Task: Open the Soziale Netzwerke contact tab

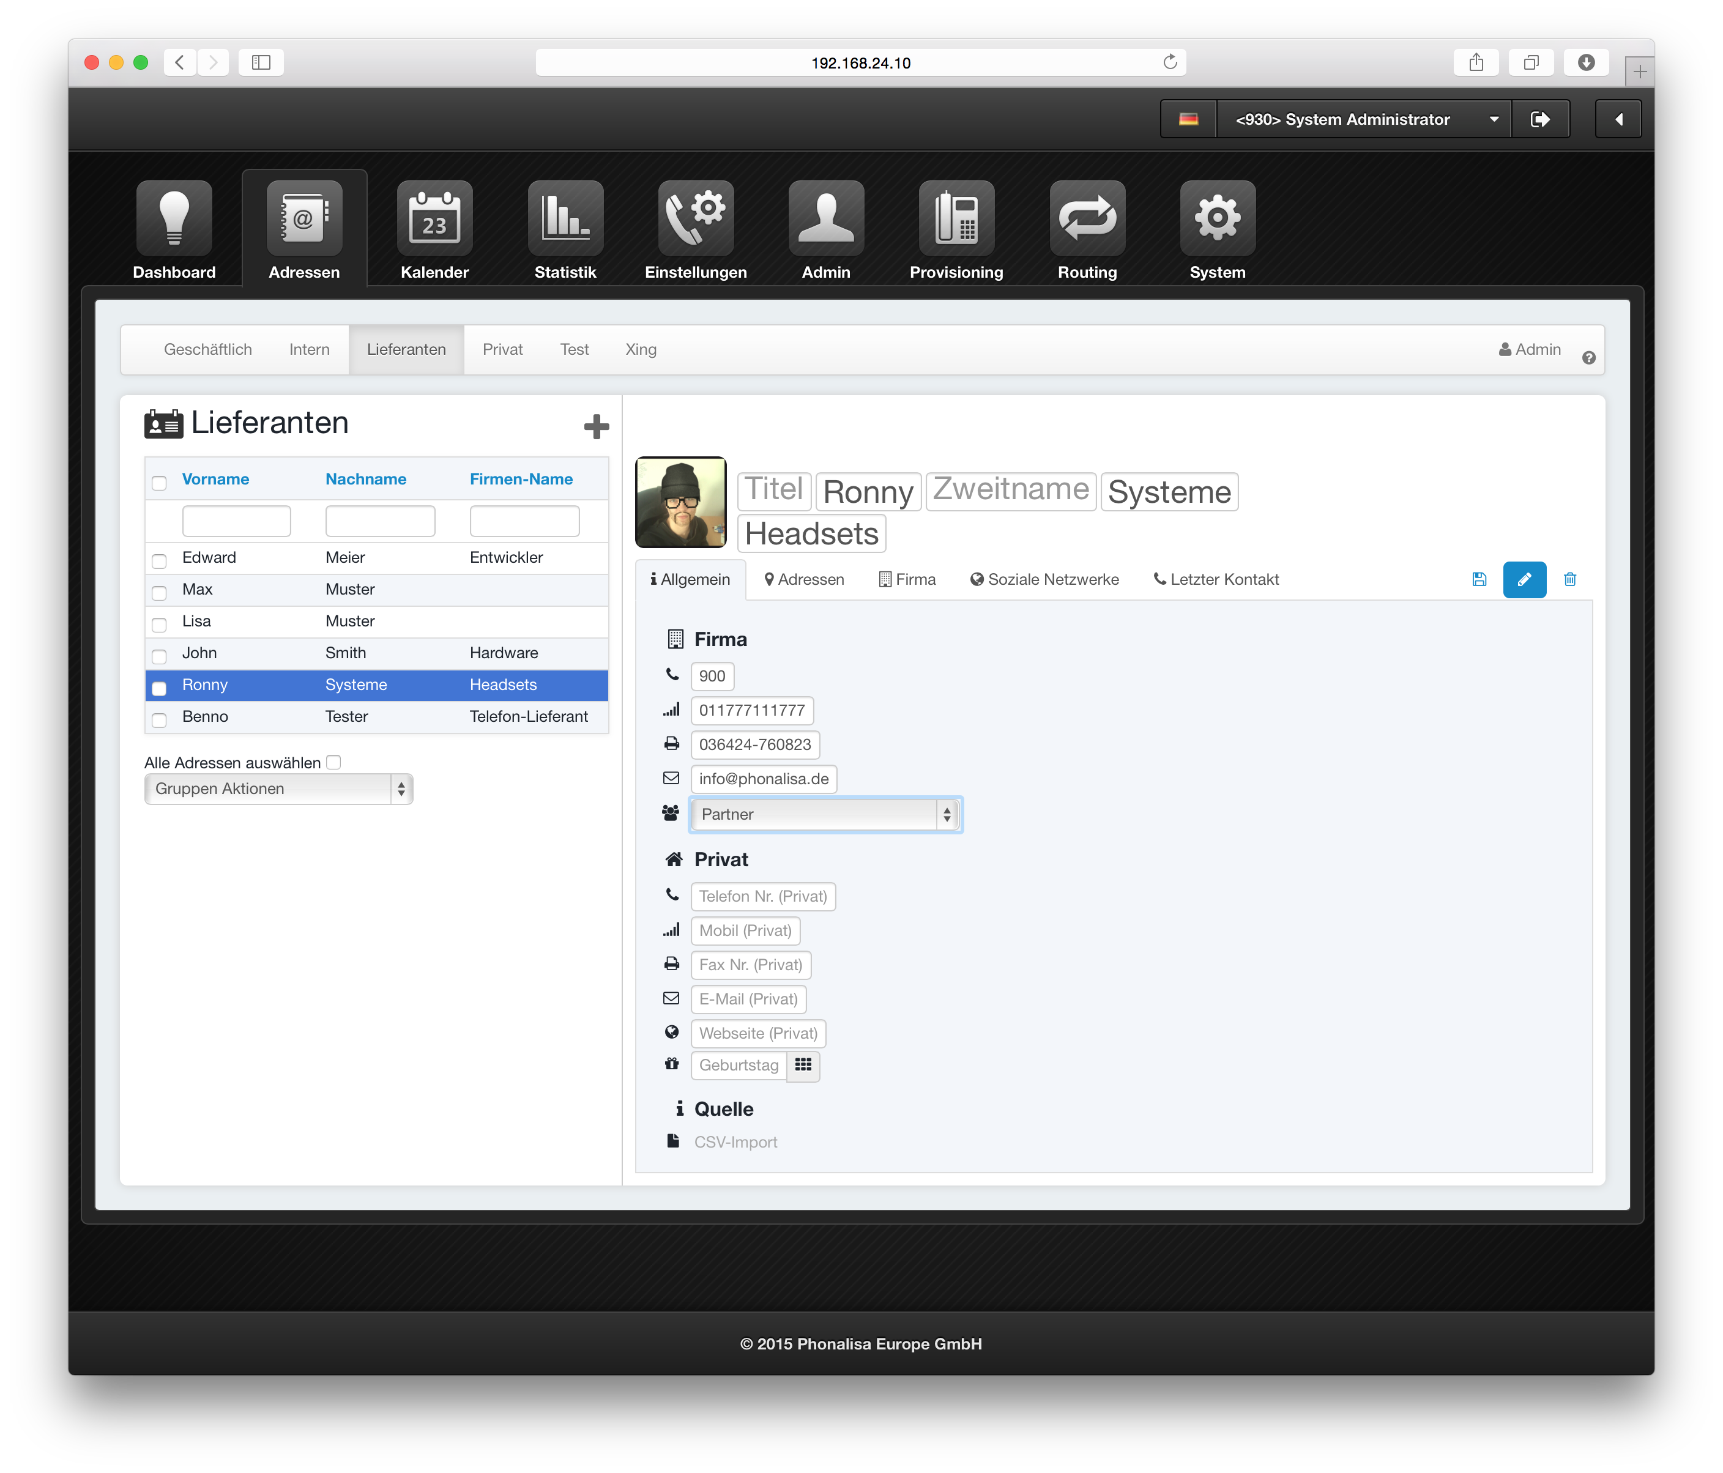Action: (x=1044, y=579)
